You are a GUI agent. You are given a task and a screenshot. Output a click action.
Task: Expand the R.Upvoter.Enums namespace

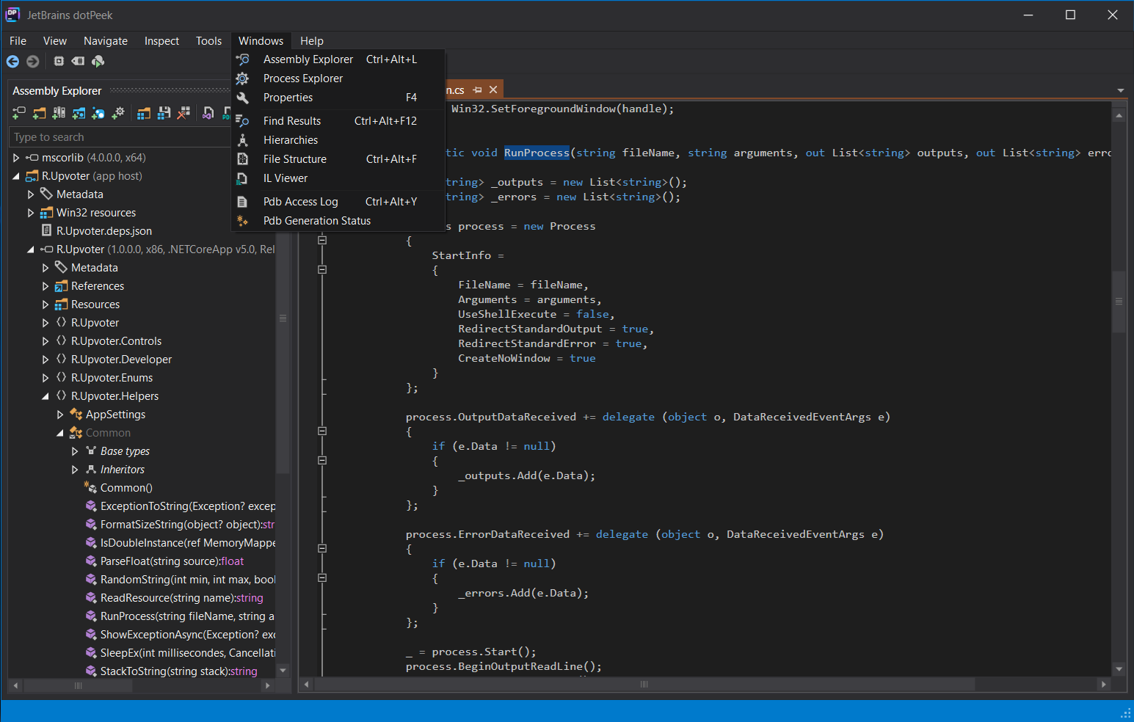point(46,378)
